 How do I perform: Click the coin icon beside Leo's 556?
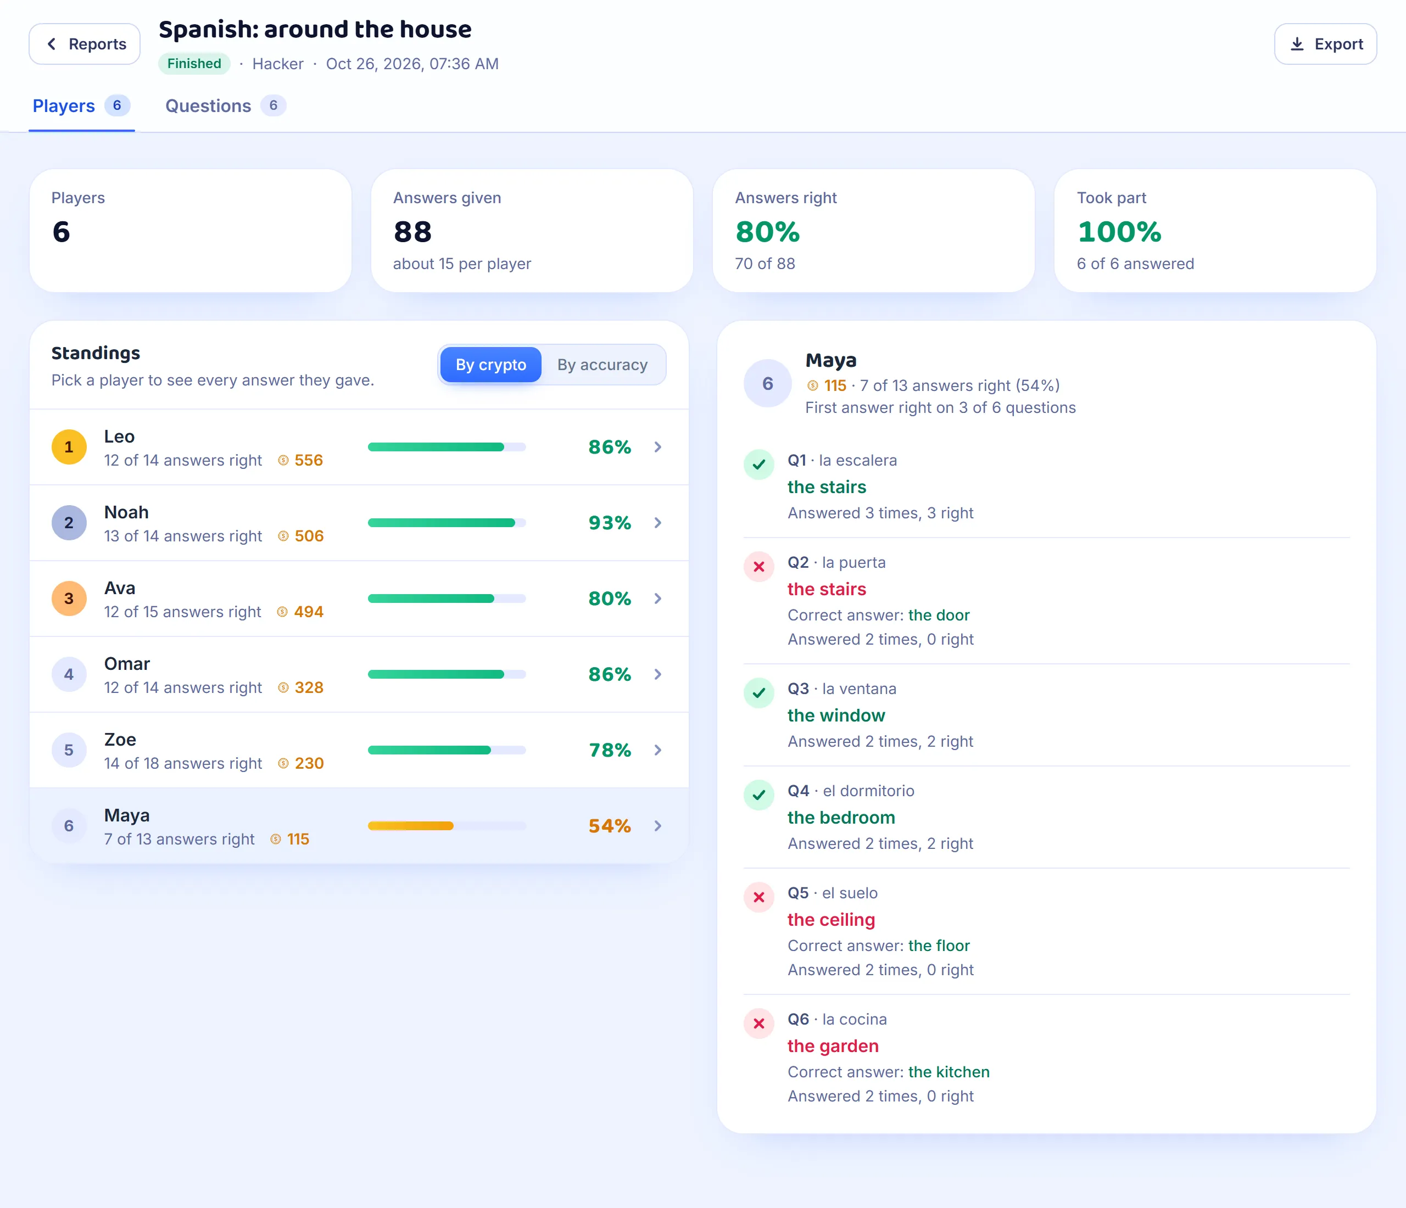[283, 461]
